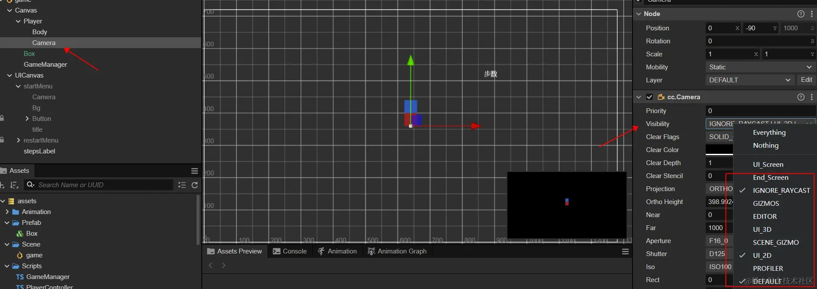Image resolution: width=817 pixels, height=289 pixels.
Task: Click the GameManager TS script icon
Action: coord(20,277)
